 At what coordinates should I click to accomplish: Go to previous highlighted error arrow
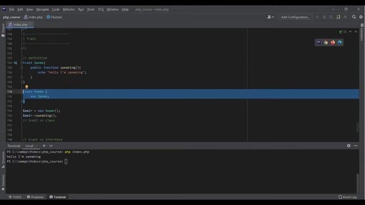pos(350,32)
